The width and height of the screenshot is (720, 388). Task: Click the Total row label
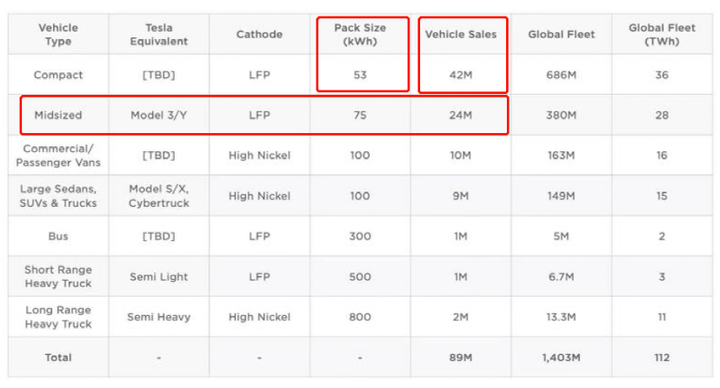[x=58, y=358]
